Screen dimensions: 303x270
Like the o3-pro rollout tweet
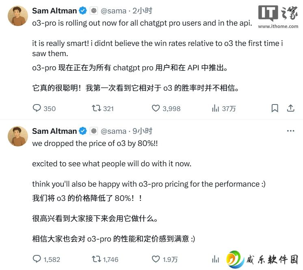pos(166,108)
